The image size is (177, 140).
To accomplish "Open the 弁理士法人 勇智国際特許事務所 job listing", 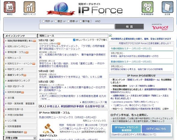I will tap(73, 107).
